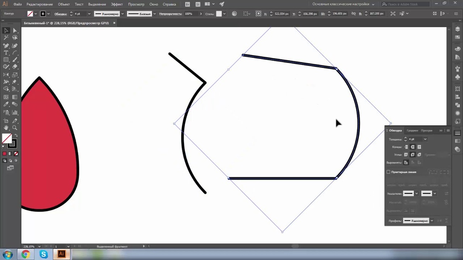This screenshot has height=260, width=463.
Task: Select the Reflect (mirror) tool
Action: (6, 75)
